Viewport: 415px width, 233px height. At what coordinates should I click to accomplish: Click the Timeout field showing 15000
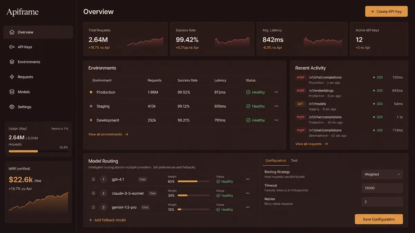382,188
